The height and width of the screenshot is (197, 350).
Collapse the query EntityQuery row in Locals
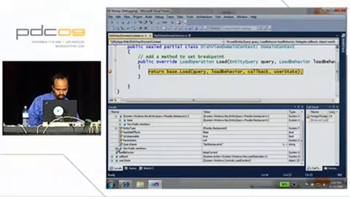[x=116, y=117]
